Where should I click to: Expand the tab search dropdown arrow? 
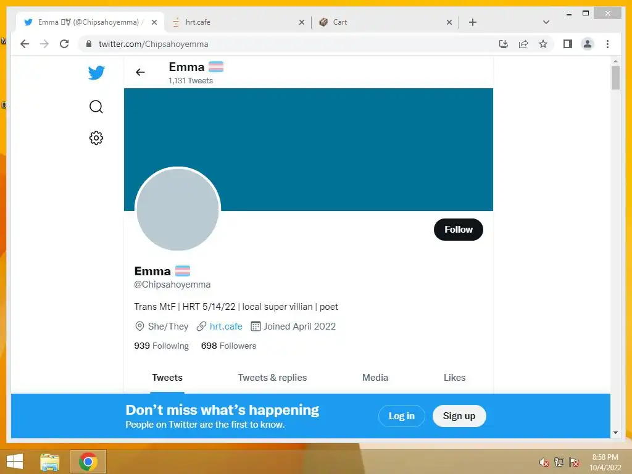point(546,22)
